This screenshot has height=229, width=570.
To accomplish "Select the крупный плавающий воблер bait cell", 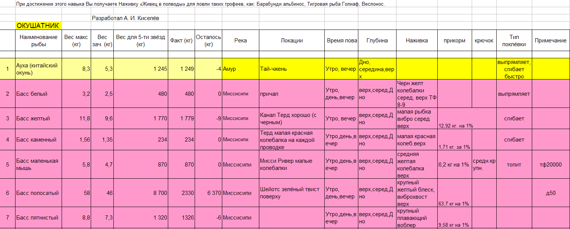I will 417,218.
